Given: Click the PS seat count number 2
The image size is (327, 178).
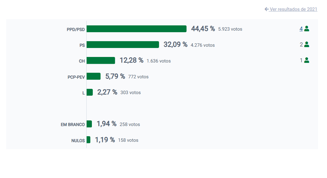Looking at the screenshot, I should click(x=301, y=45).
